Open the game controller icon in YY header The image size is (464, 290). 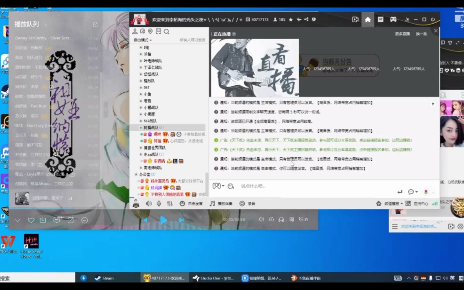393,20
